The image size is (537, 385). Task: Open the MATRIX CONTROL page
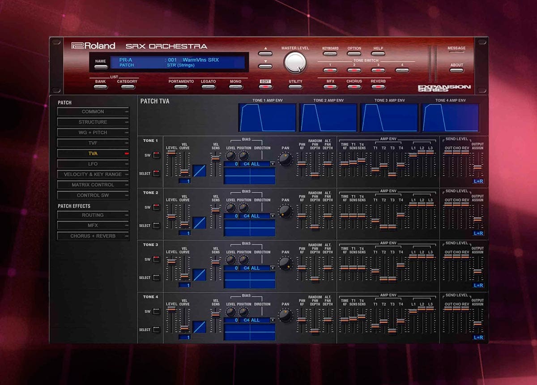pyautogui.click(x=93, y=185)
